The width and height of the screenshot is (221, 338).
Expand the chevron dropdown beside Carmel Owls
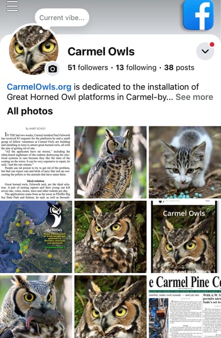click(x=205, y=51)
